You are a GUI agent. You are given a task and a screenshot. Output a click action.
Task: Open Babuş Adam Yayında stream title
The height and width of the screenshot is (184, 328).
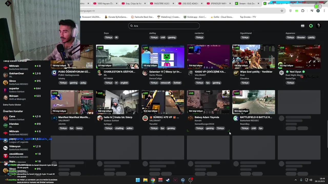207,117
